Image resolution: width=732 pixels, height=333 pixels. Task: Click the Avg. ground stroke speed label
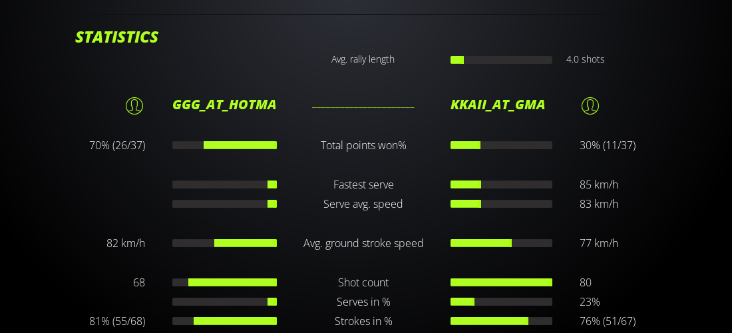click(x=363, y=243)
